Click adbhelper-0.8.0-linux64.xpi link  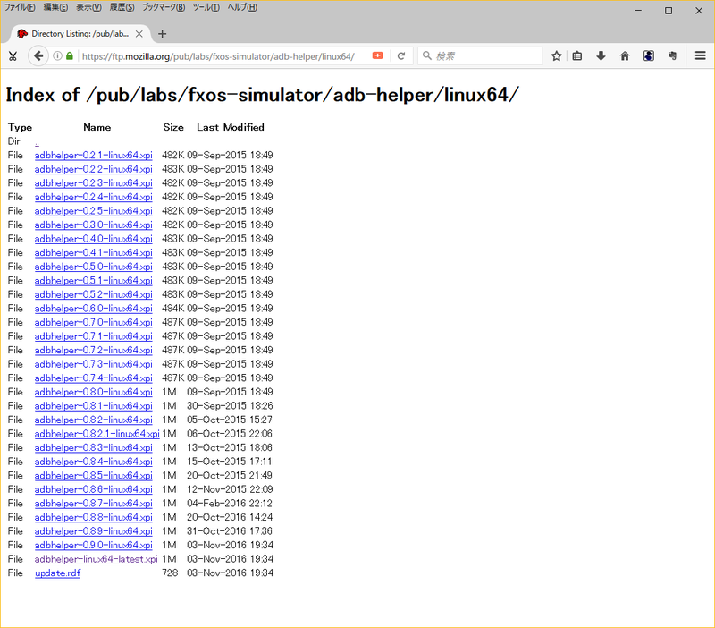94,392
